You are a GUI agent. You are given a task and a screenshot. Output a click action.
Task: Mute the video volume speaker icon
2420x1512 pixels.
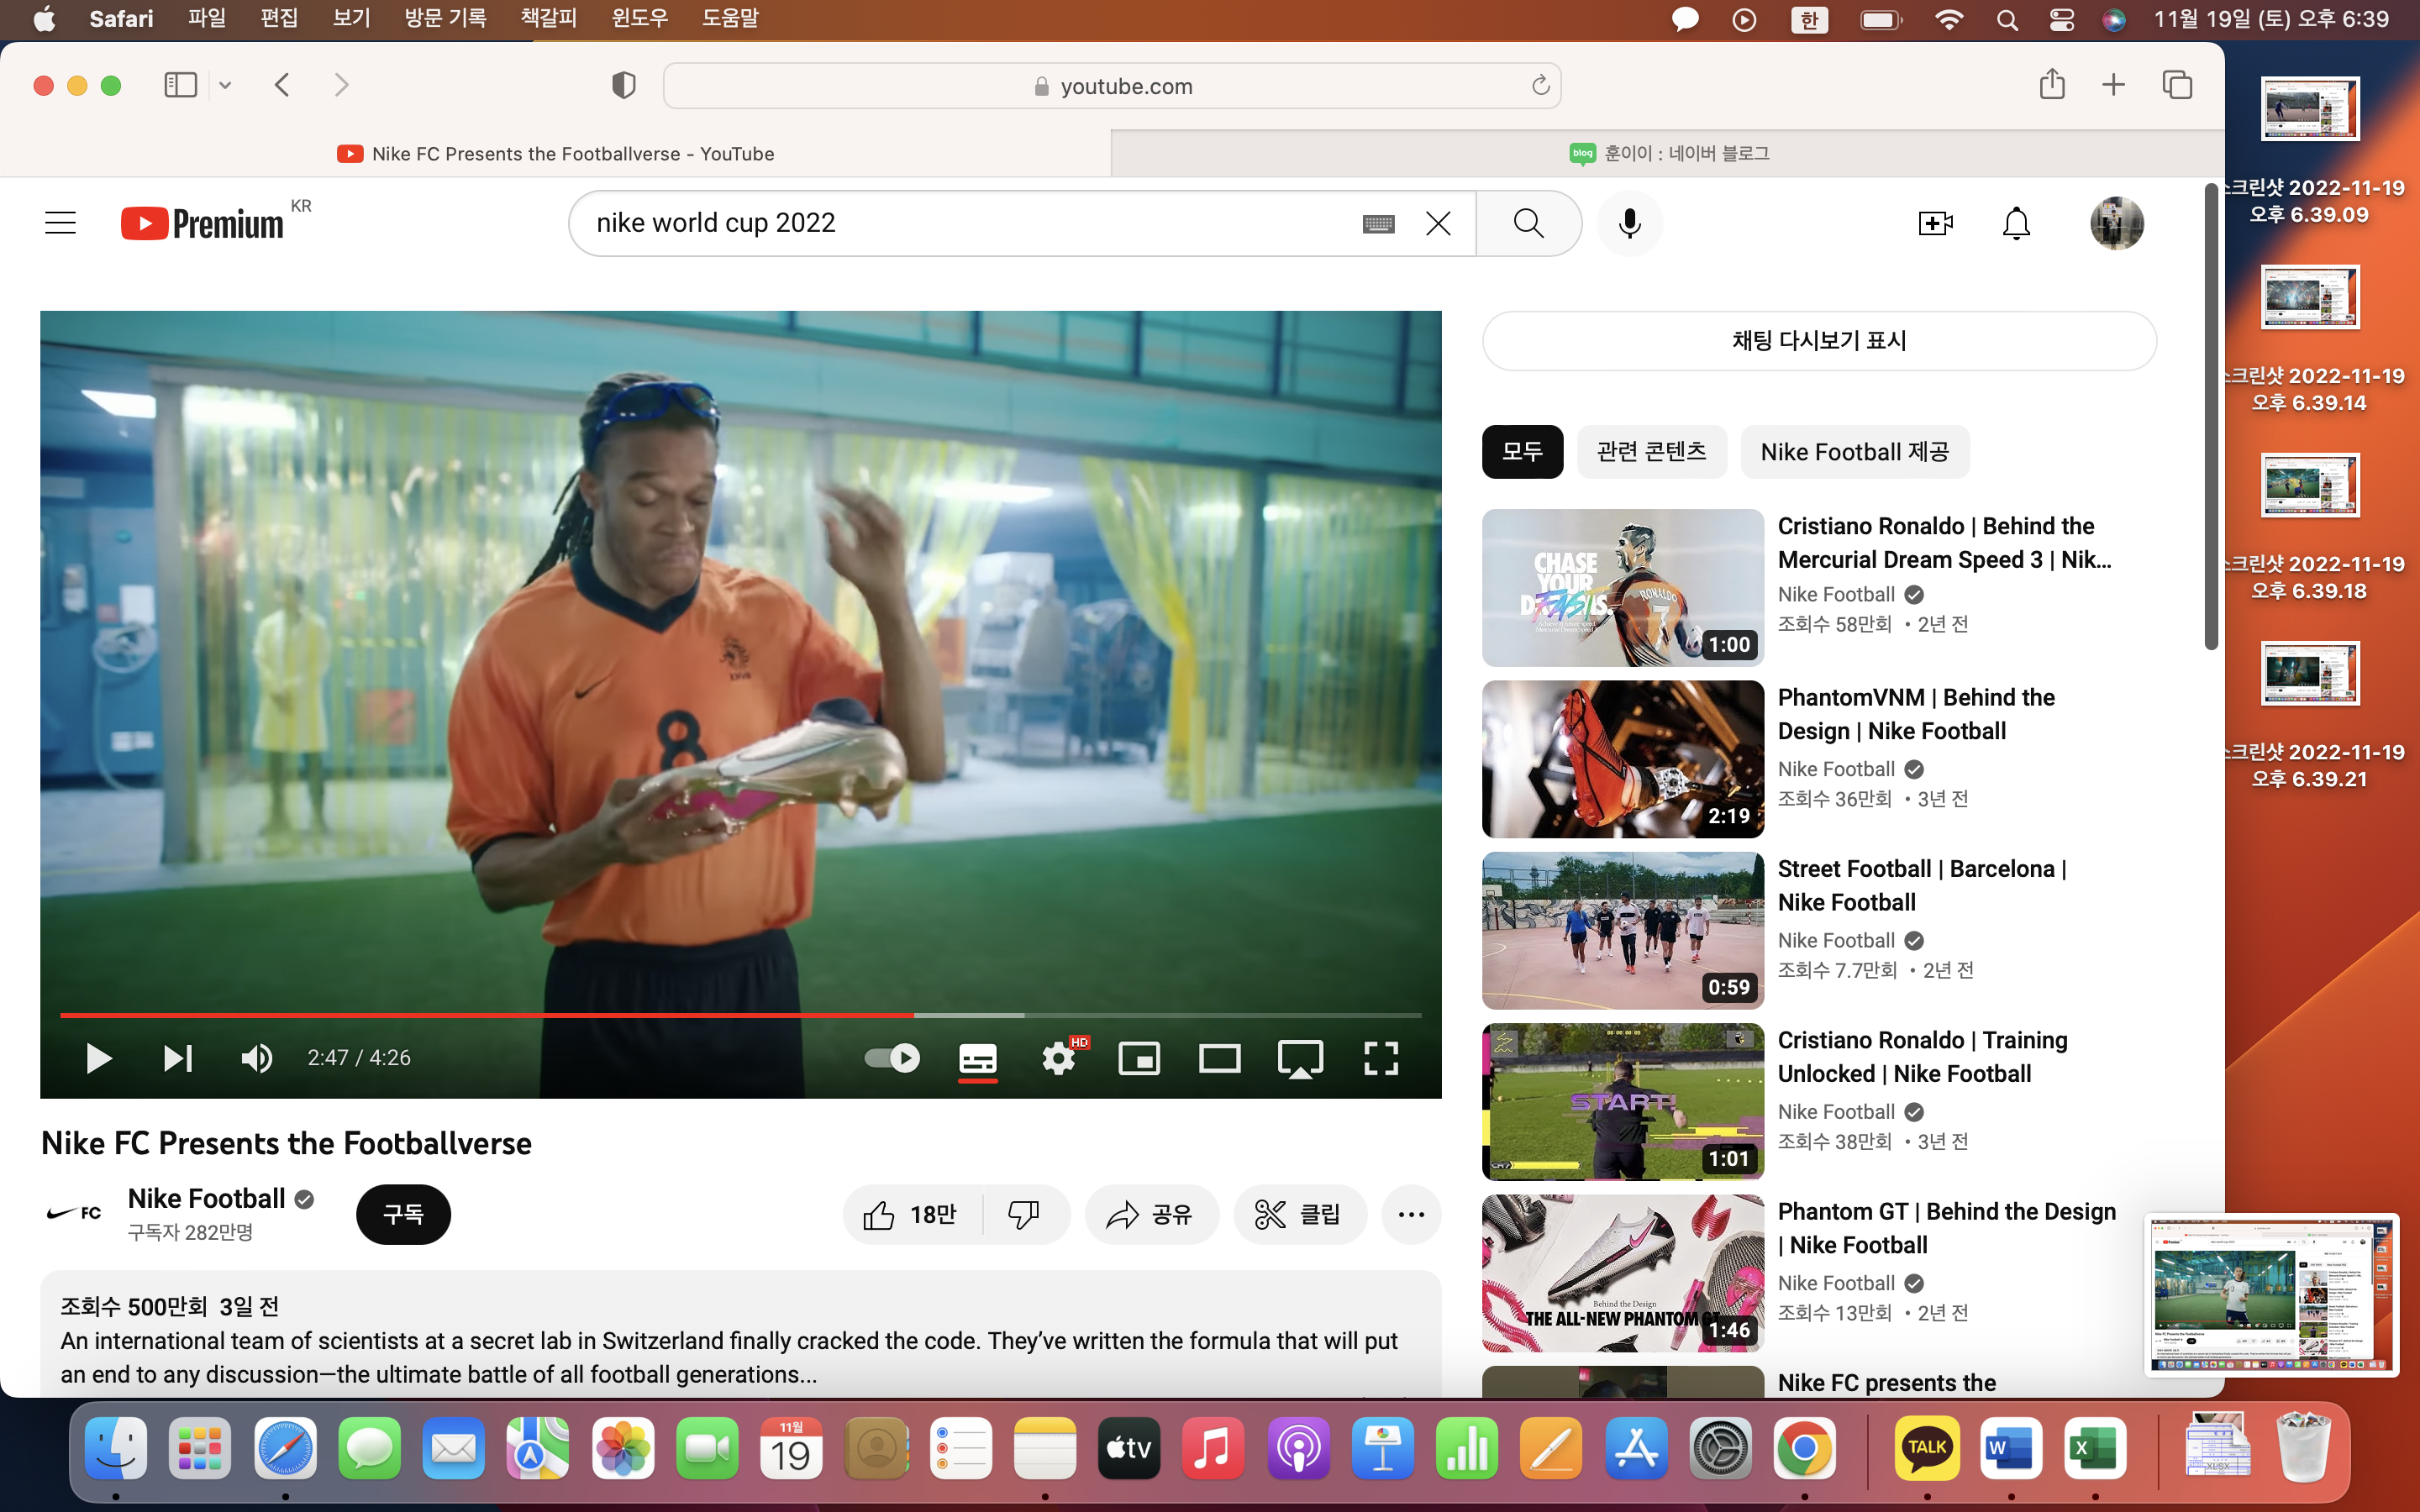click(257, 1058)
